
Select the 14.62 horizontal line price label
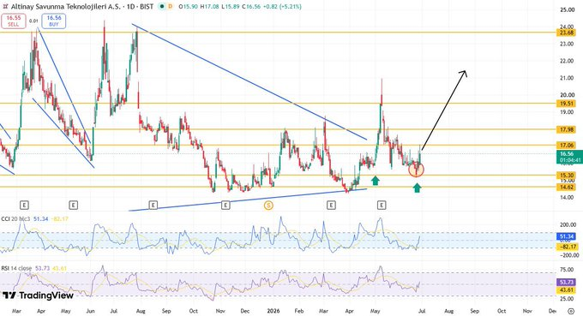[x=567, y=188]
